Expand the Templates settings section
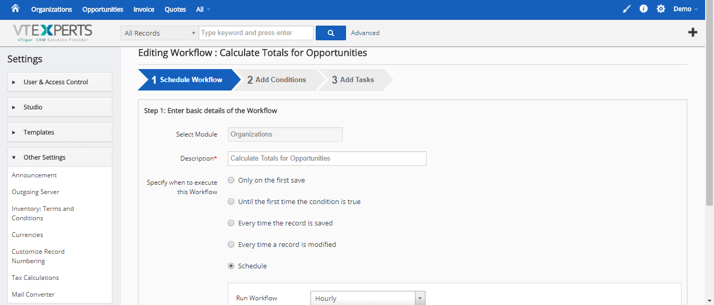714x305 pixels. (60, 132)
